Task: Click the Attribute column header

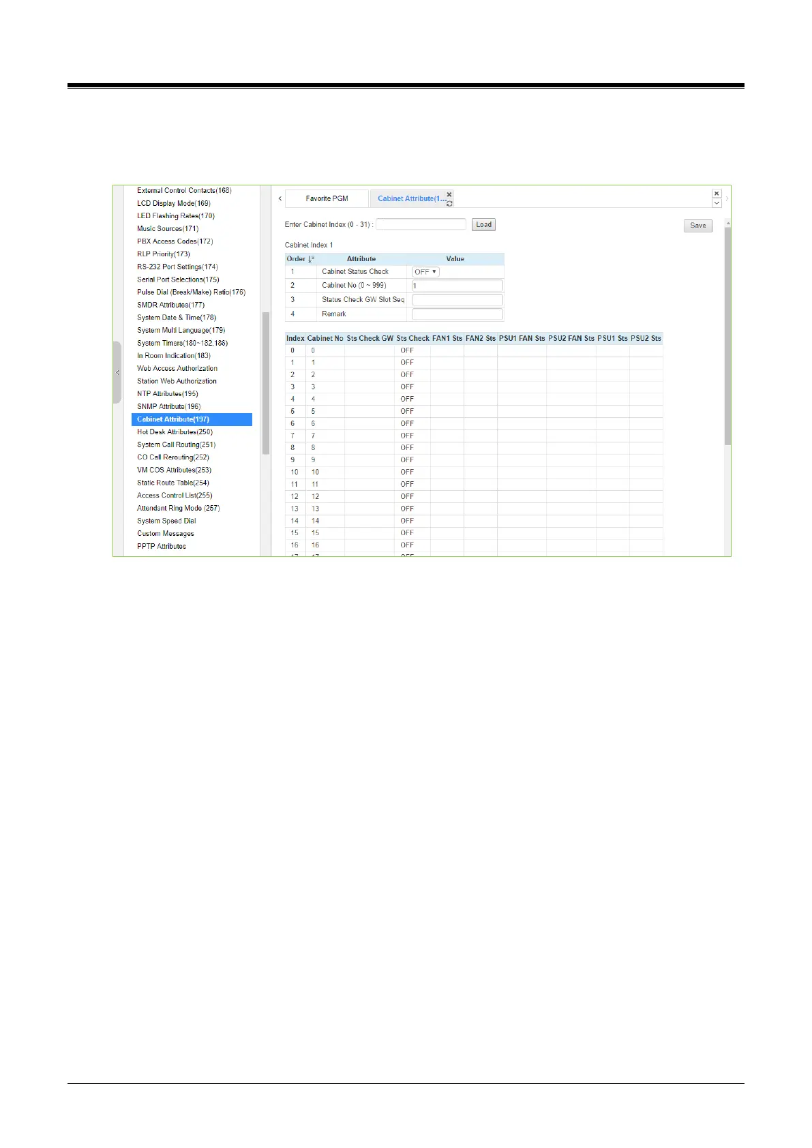Action: pyautogui.click(x=361, y=259)
